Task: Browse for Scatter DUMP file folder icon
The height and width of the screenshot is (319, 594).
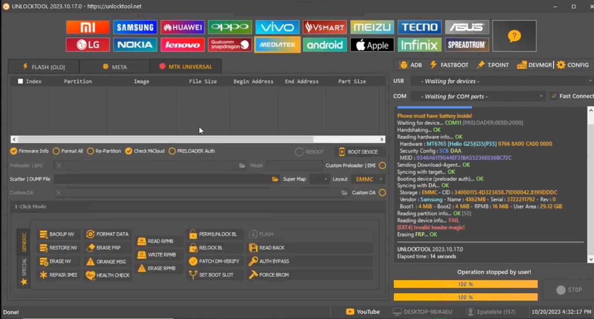Action: point(275,179)
